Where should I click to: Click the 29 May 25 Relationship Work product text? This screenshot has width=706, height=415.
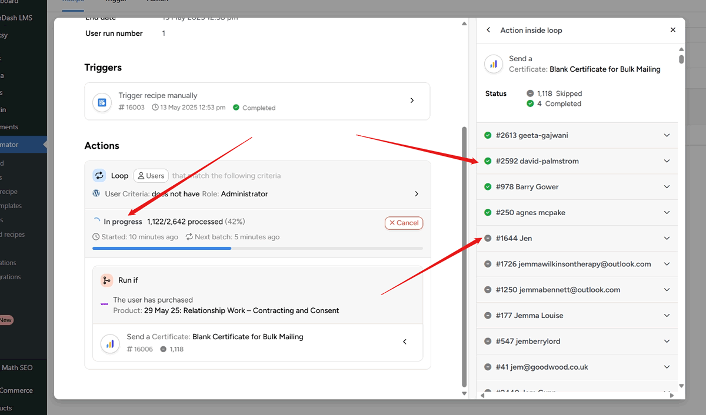coord(241,310)
